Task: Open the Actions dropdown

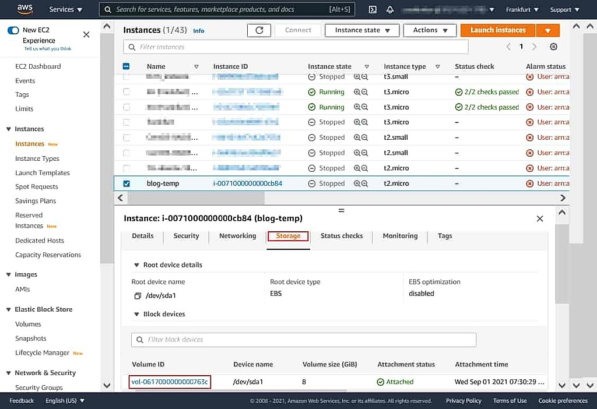Action: [430, 30]
